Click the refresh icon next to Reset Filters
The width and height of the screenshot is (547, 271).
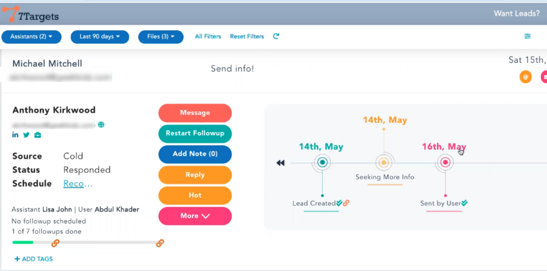pos(276,36)
